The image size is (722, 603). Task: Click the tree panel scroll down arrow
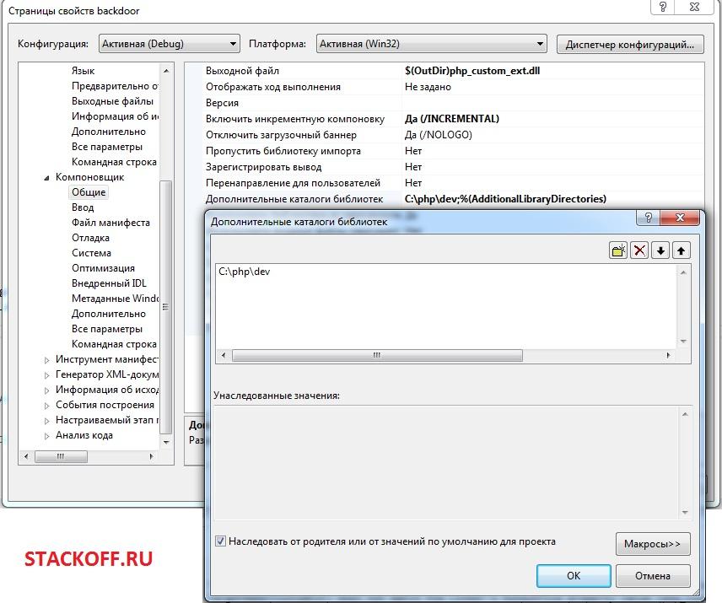(166, 443)
